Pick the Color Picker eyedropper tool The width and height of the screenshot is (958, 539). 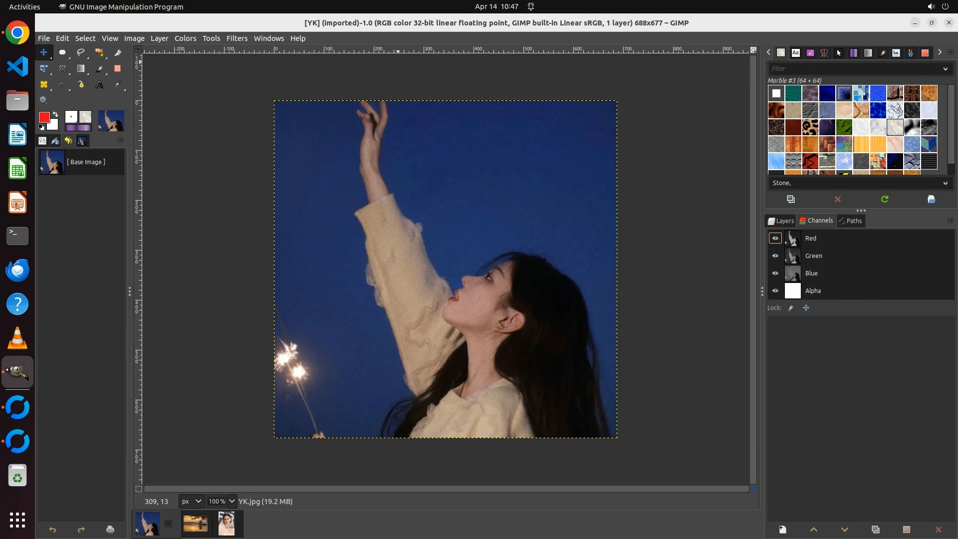(x=118, y=85)
